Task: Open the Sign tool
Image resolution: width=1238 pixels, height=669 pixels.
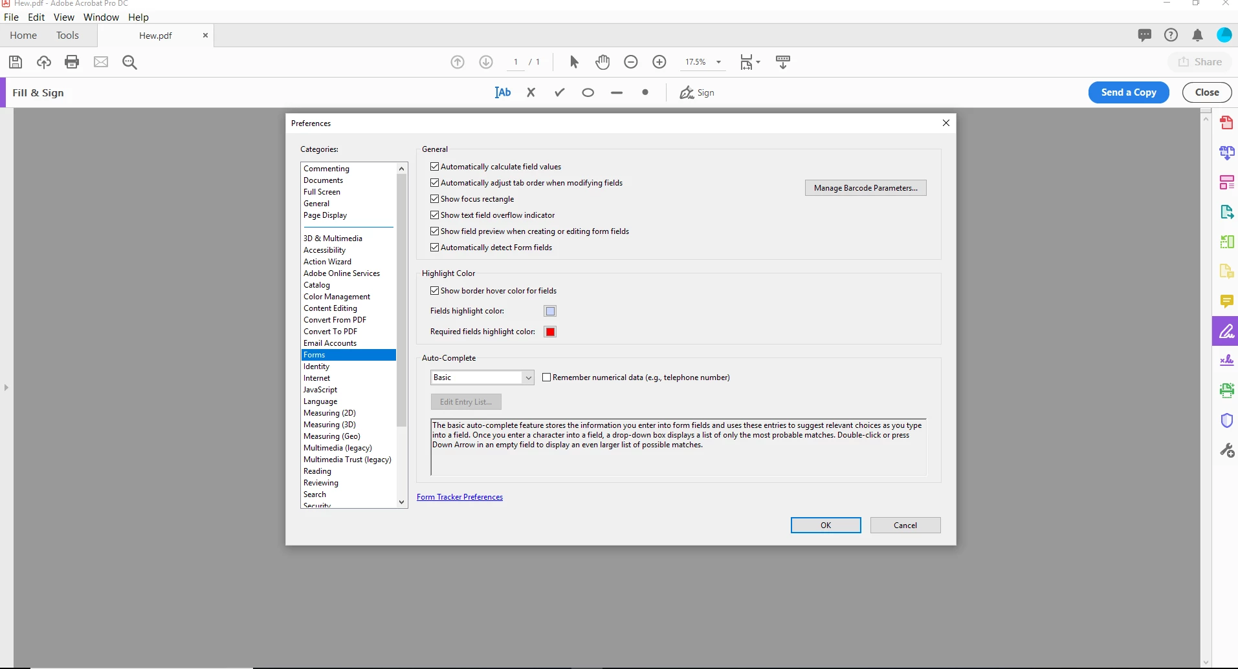Action: pos(697,92)
